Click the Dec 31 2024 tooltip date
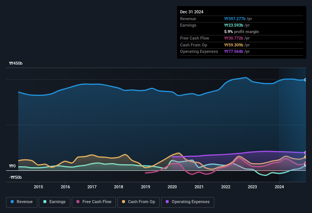The width and height of the screenshot is (312, 213). (192, 12)
